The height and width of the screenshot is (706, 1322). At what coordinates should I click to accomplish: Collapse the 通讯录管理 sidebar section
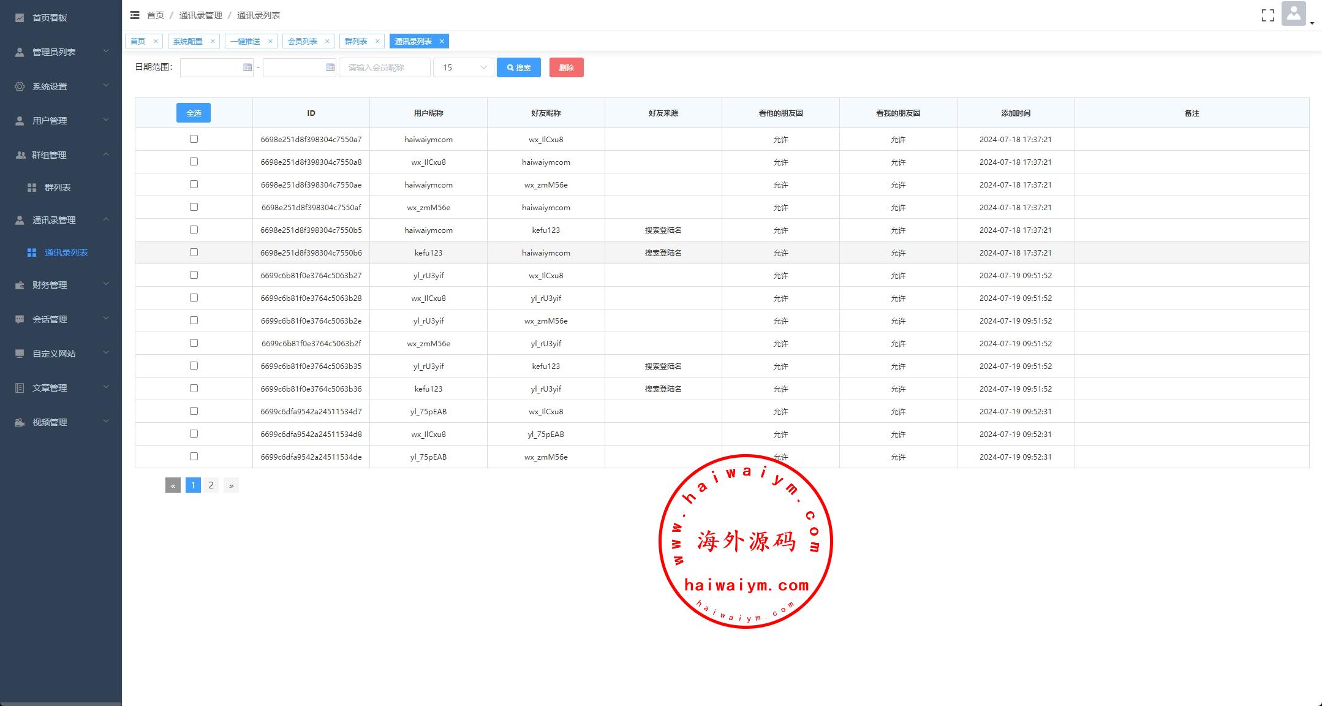(x=61, y=220)
